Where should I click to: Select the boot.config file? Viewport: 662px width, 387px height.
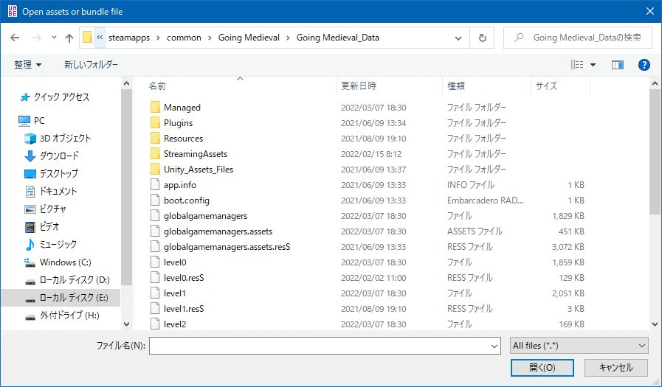point(187,201)
